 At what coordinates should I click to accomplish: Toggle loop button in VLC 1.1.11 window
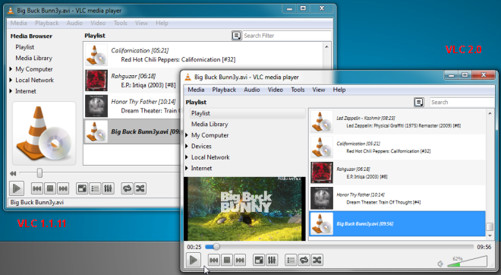tap(128, 188)
